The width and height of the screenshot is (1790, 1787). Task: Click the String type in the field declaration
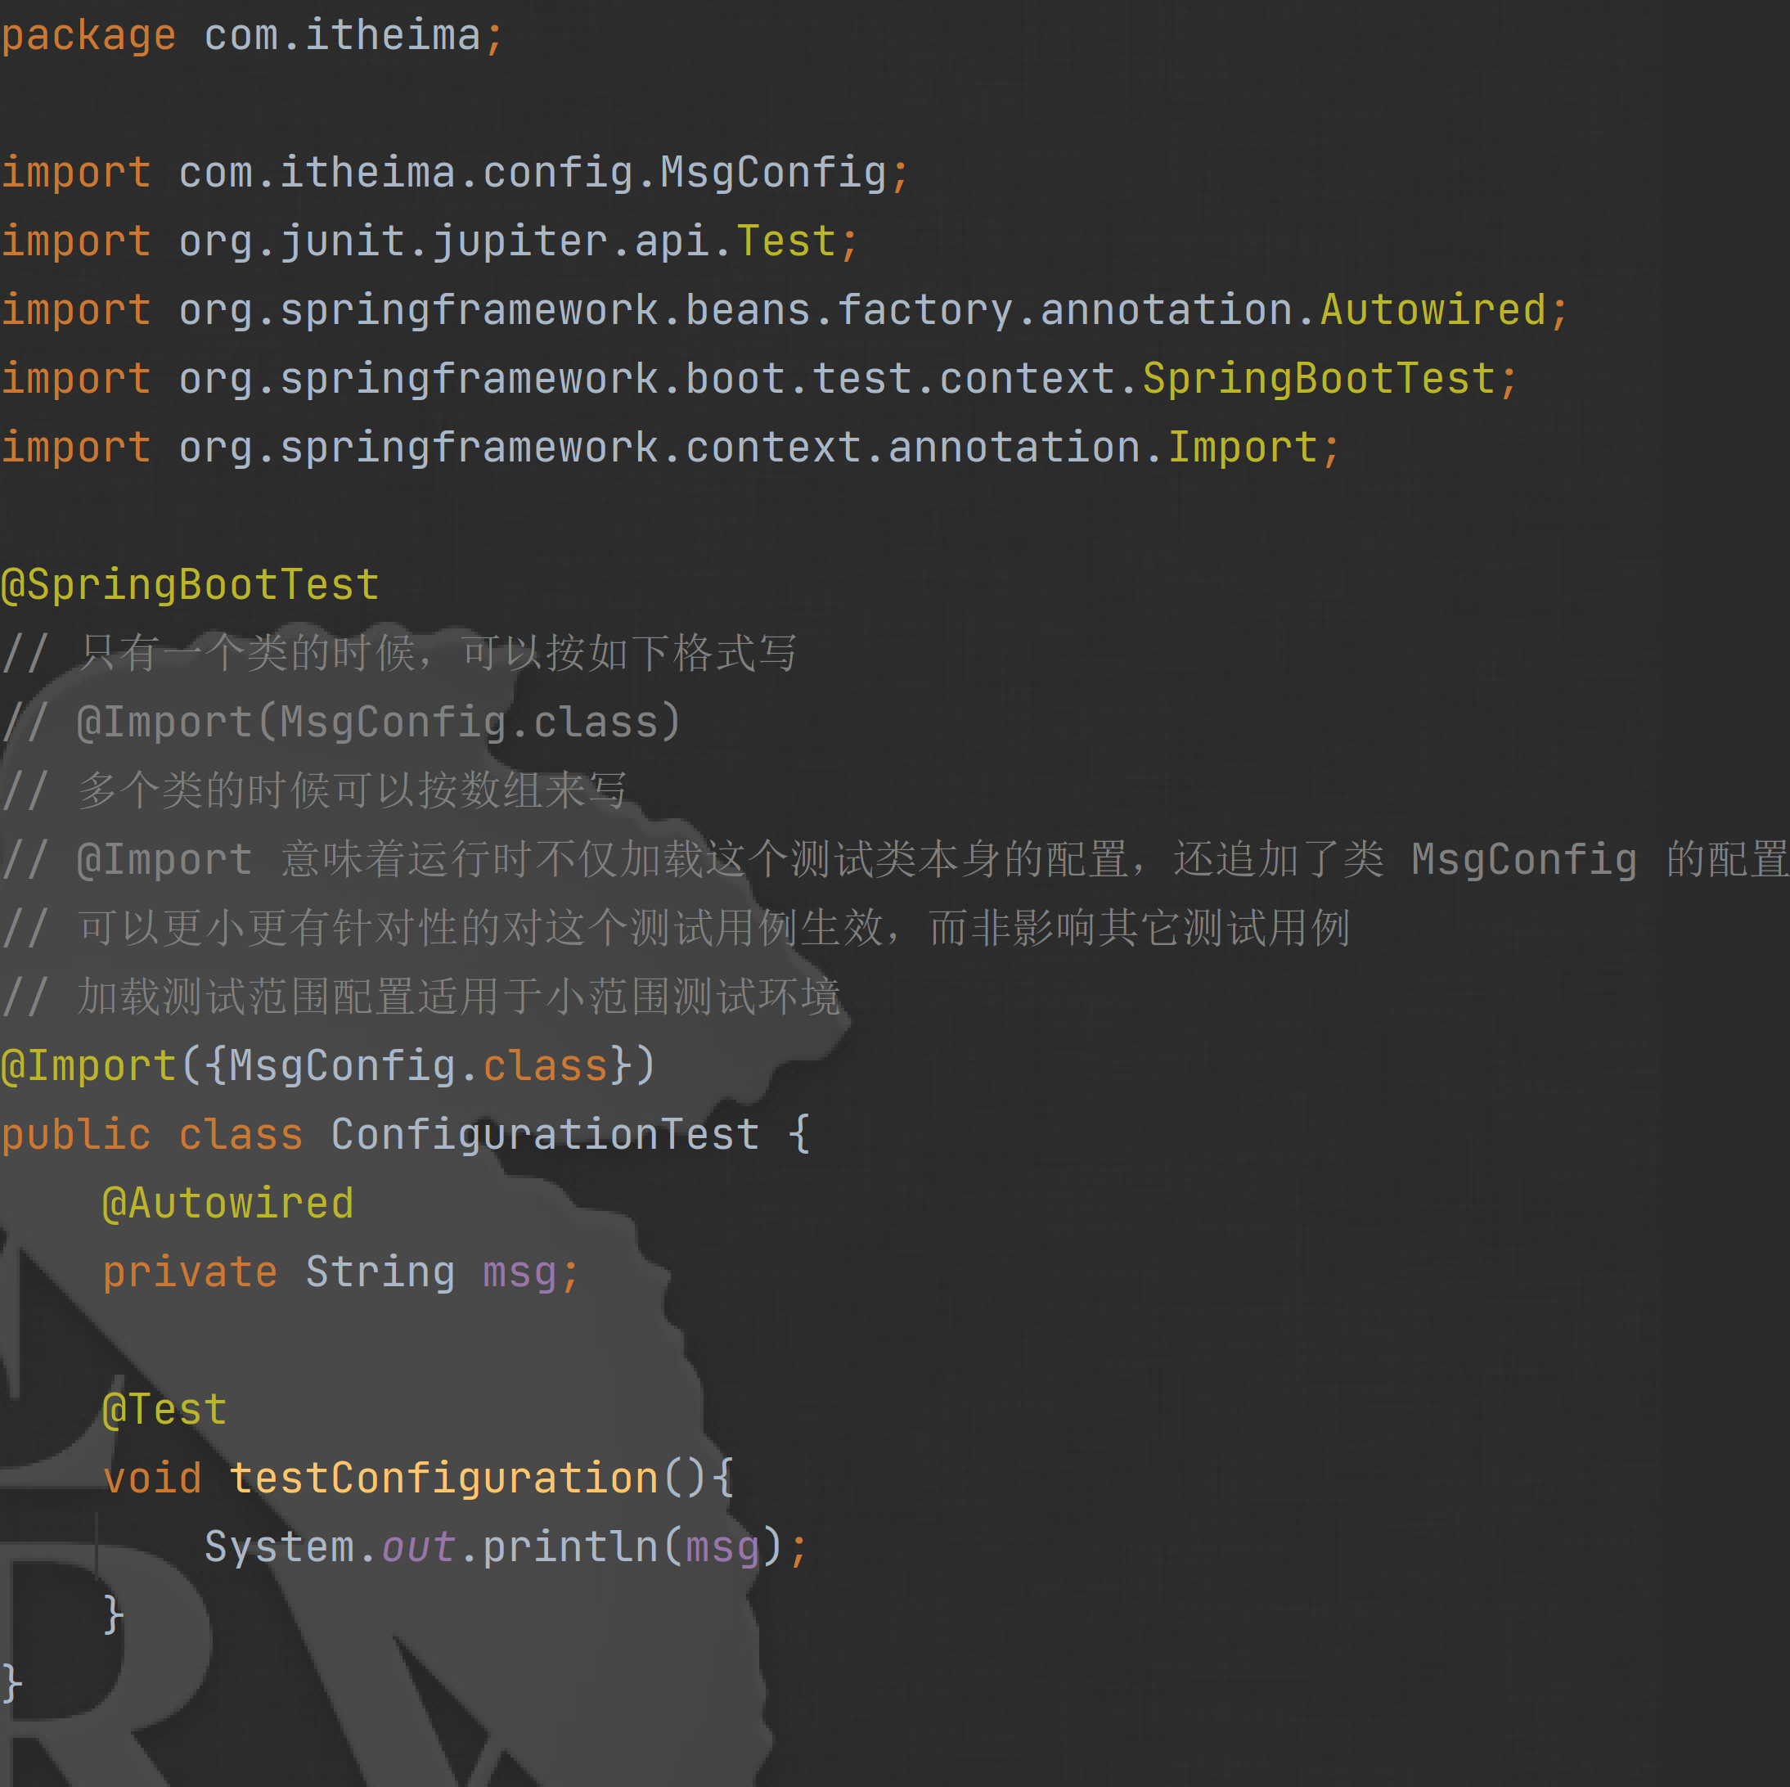click(380, 1272)
